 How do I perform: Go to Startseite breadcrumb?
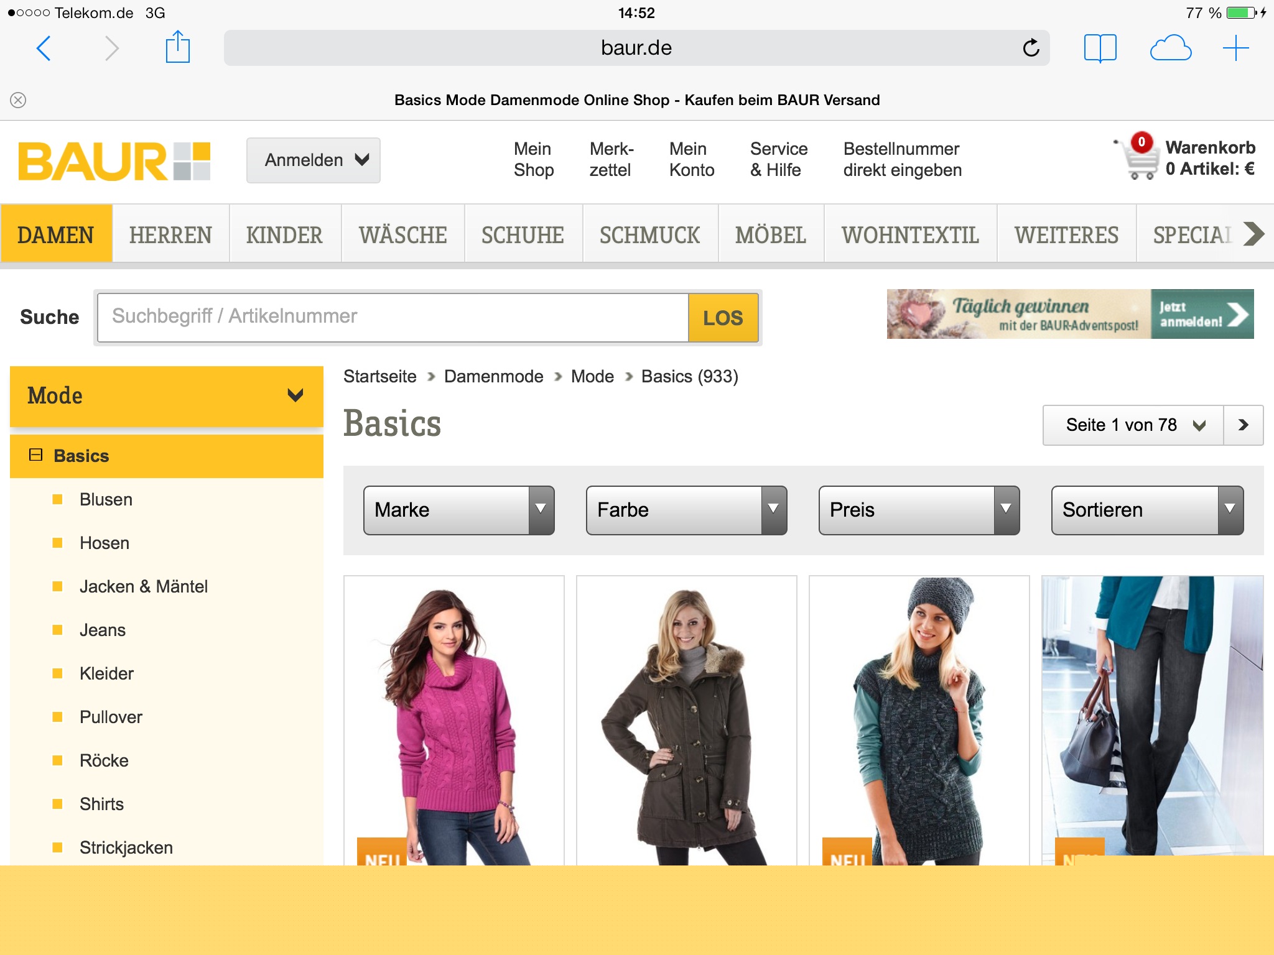[x=380, y=376]
